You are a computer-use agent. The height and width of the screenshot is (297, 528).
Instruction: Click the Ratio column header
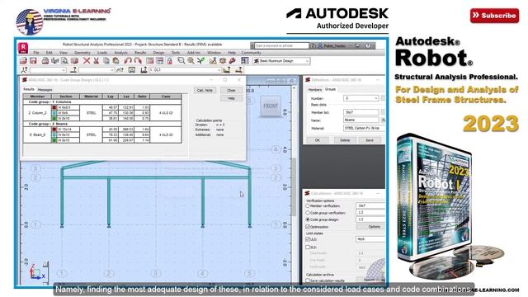(x=142, y=97)
